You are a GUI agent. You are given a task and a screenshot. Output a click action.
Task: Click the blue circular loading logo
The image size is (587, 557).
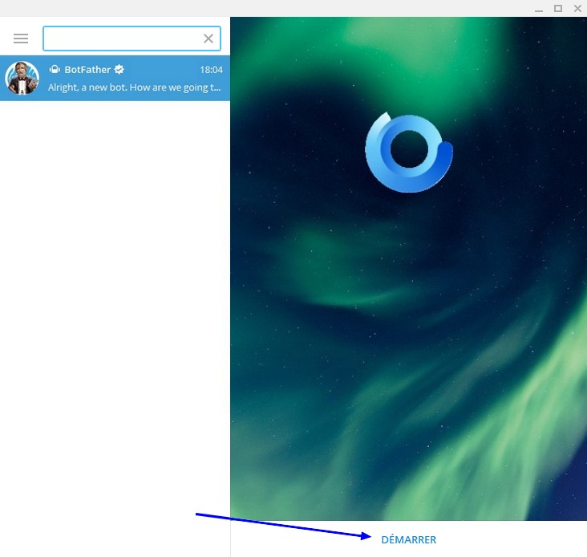409,152
